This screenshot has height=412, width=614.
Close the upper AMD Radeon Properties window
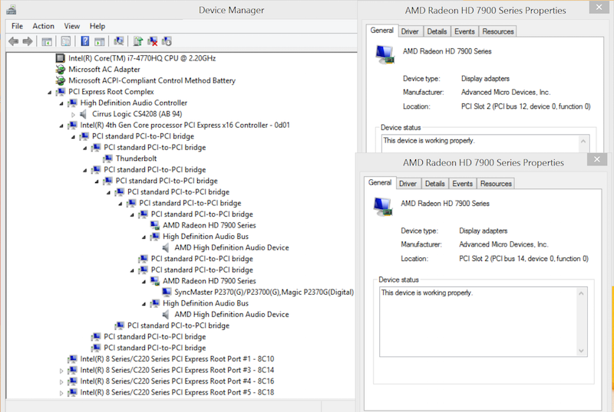(599, 7)
